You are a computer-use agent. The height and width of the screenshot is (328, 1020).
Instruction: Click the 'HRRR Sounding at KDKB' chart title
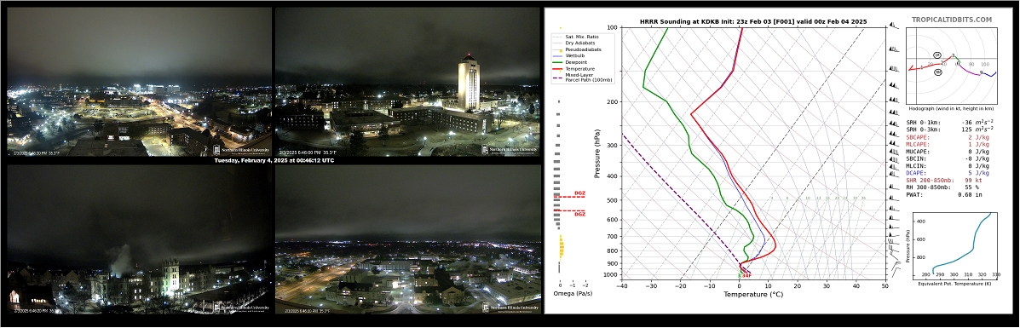(753, 21)
